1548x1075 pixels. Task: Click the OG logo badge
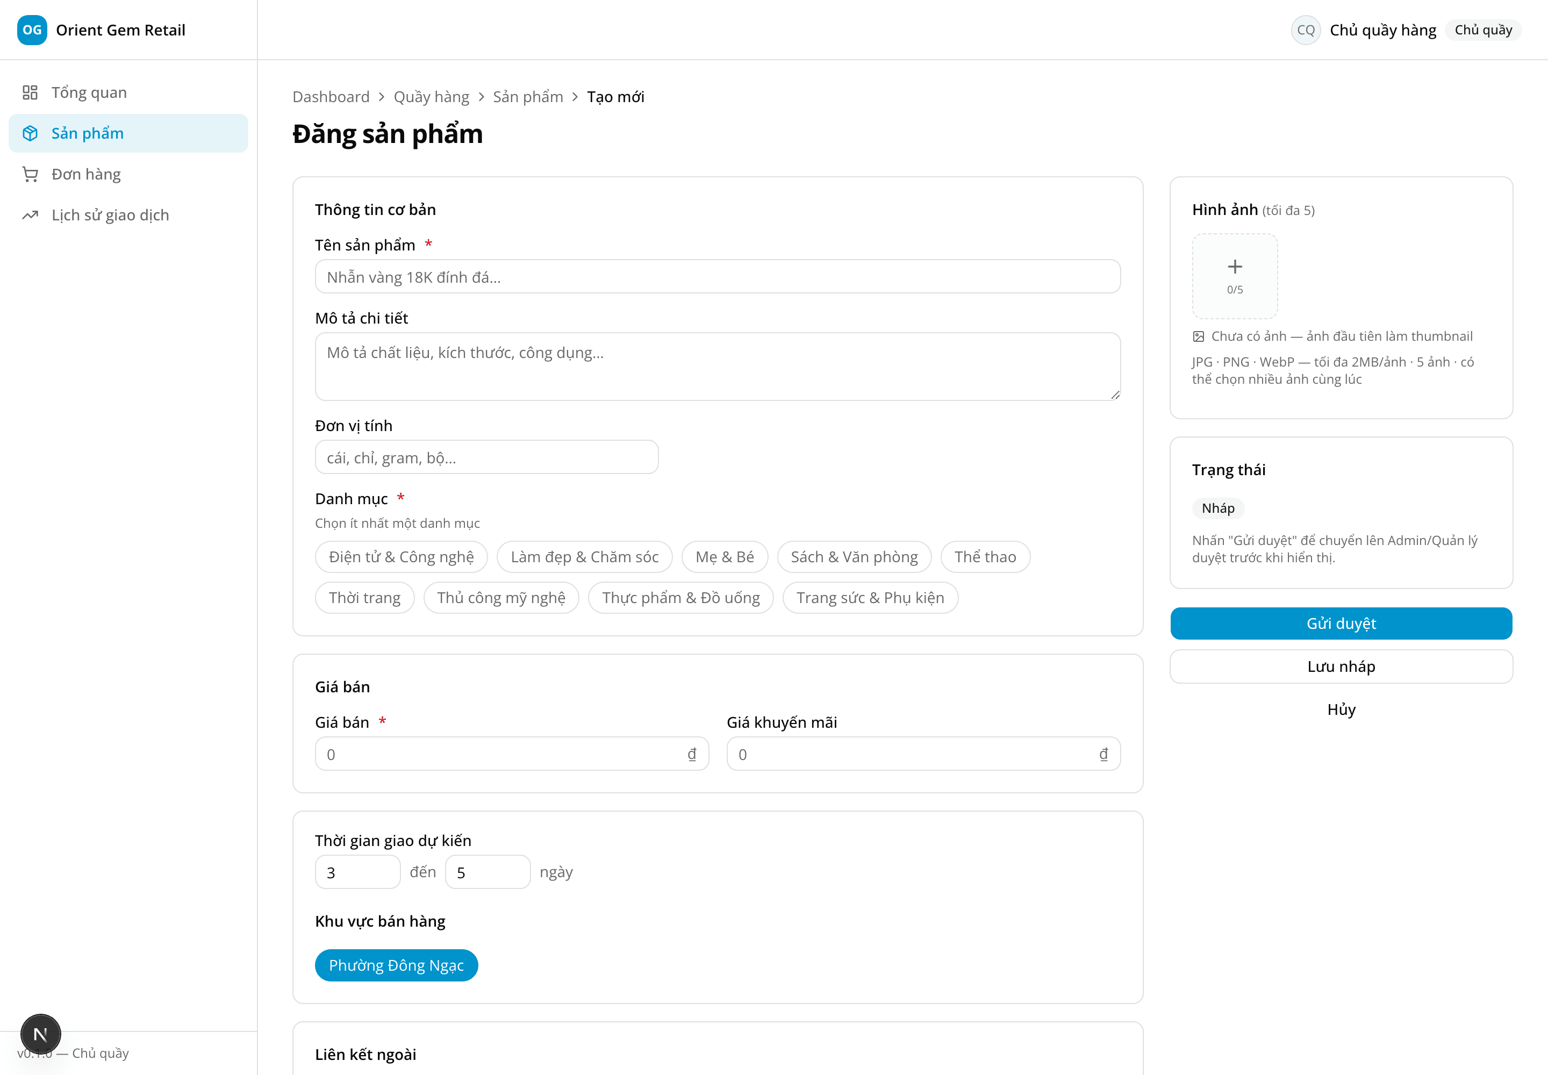coord(32,30)
